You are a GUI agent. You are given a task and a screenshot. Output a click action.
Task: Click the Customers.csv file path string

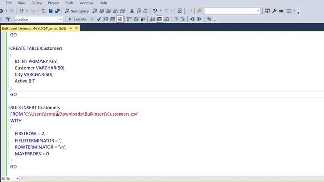(81, 114)
